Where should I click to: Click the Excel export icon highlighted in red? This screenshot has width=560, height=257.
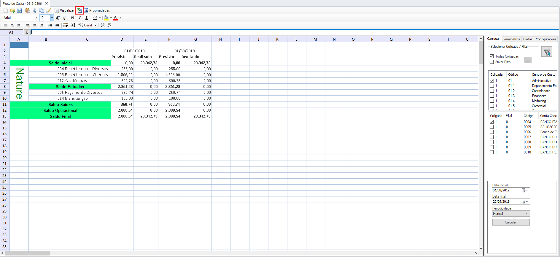[x=79, y=10]
